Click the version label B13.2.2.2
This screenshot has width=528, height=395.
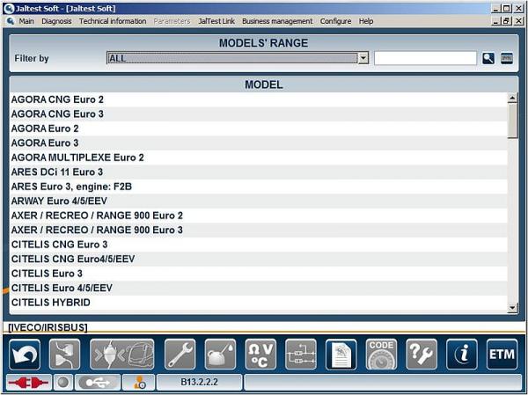click(x=200, y=382)
